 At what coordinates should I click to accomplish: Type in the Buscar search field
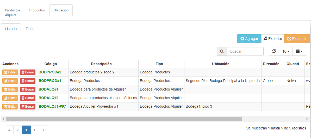(245, 51)
